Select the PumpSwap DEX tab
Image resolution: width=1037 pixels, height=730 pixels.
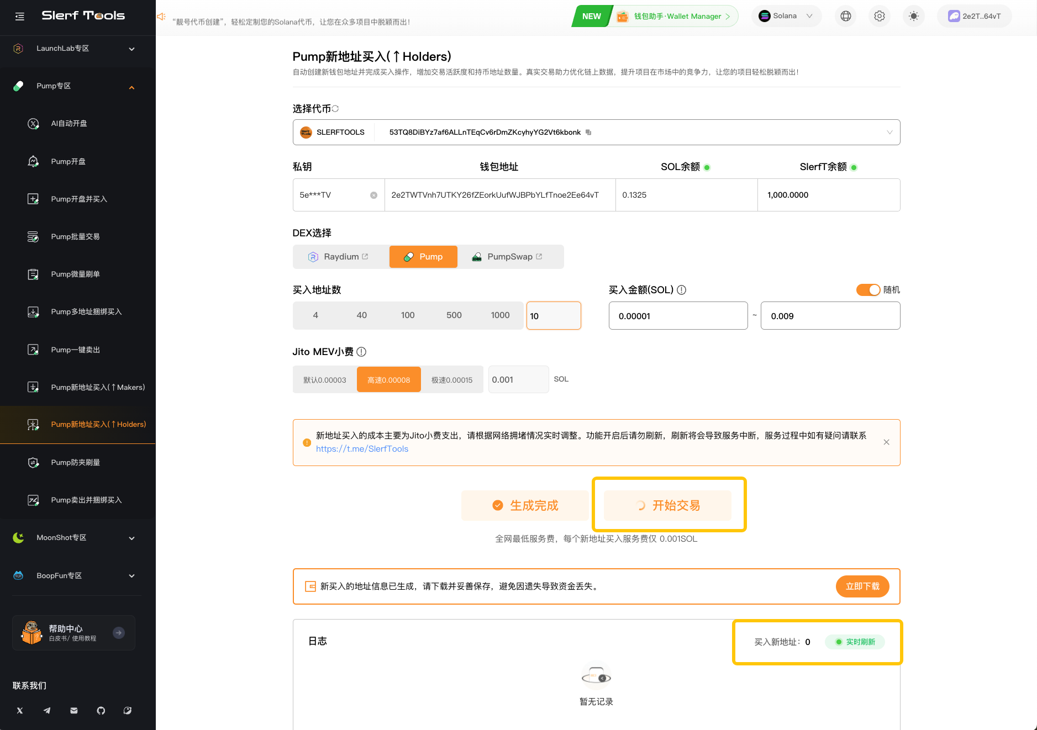pyautogui.click(x=507, y=257)
